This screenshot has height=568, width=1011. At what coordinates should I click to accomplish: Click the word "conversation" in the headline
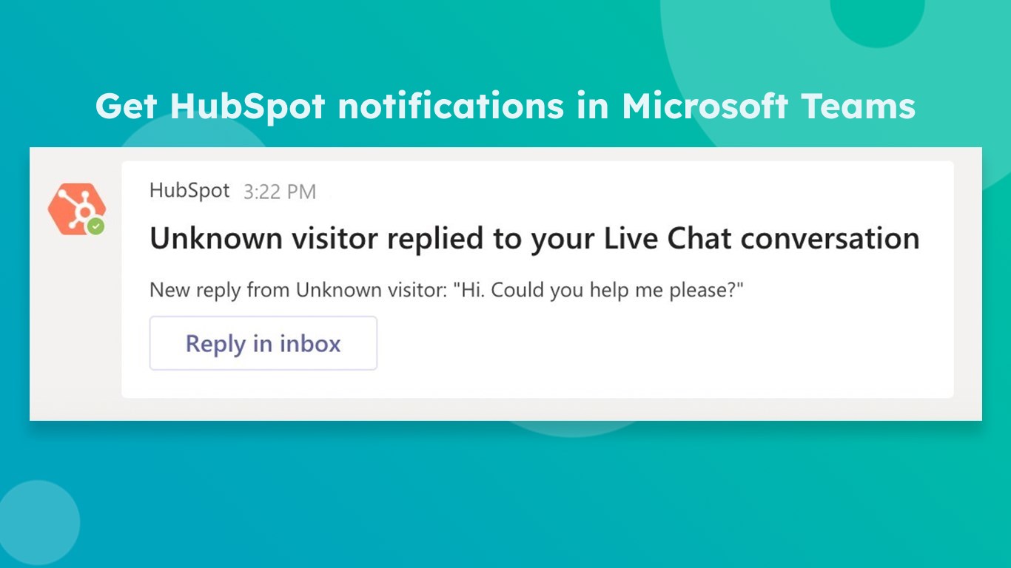[x=830, y=239]
